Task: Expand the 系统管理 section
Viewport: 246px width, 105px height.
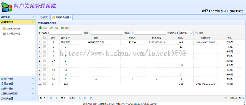Action: coord(33,98)
